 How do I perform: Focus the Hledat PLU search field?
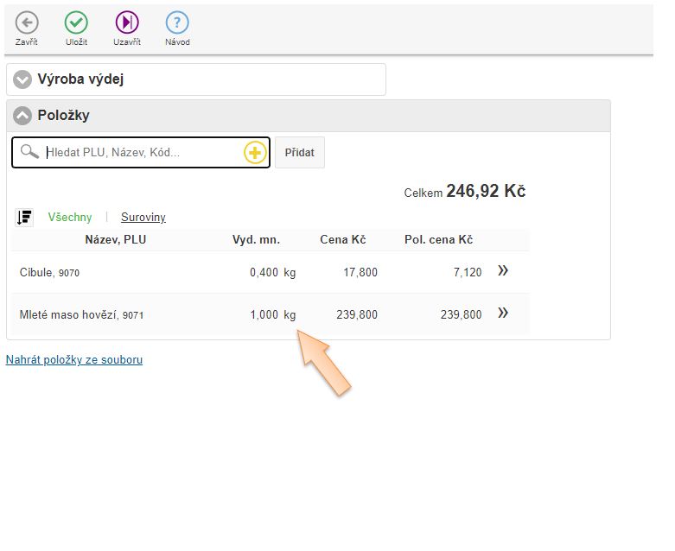coord(143,153)
